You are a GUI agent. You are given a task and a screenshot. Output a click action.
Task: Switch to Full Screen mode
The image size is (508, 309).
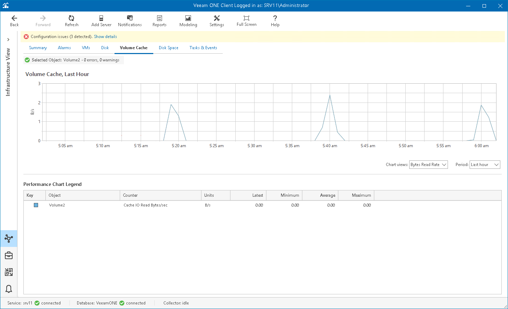click(246, 21)
